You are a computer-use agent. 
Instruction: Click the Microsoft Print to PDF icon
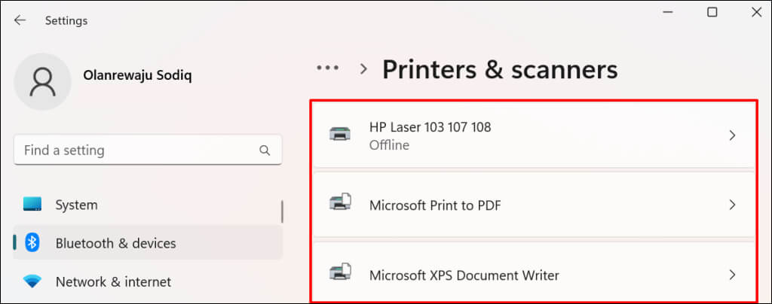(x=340, y=204)
